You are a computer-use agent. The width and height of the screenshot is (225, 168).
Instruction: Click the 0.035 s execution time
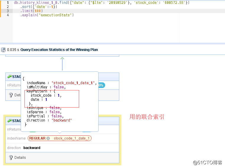tap(13, 50)
